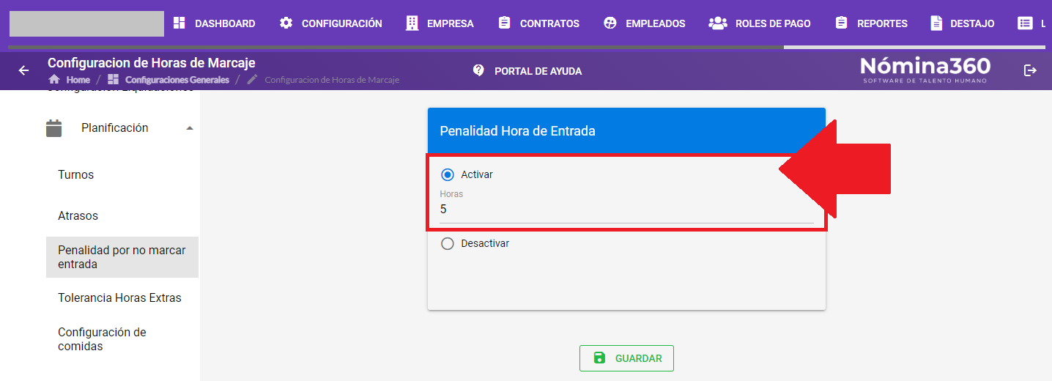
Task: Click the Empleados icon
Action: coord(610,23)
